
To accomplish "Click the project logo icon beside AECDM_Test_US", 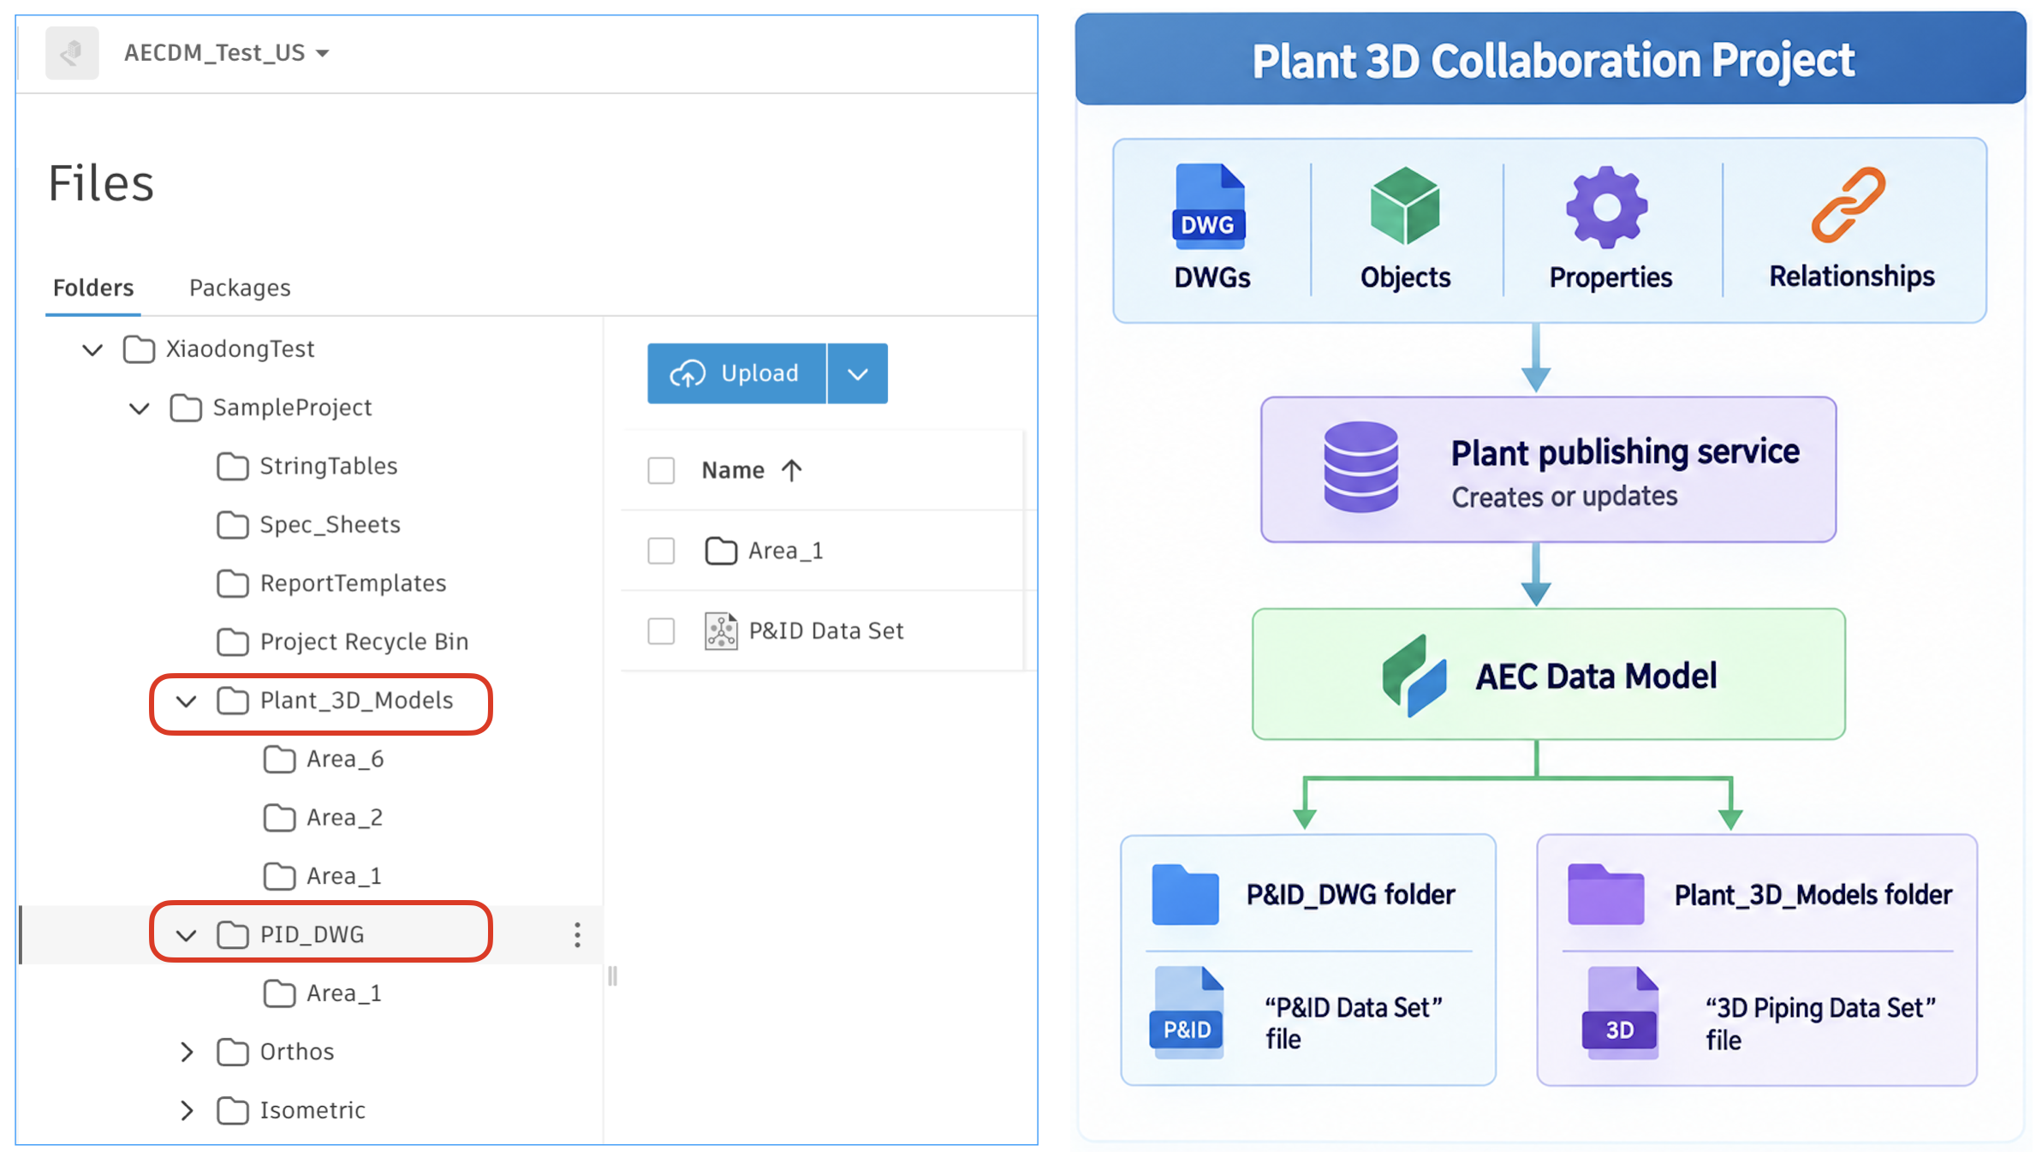I will pos(72,53).
